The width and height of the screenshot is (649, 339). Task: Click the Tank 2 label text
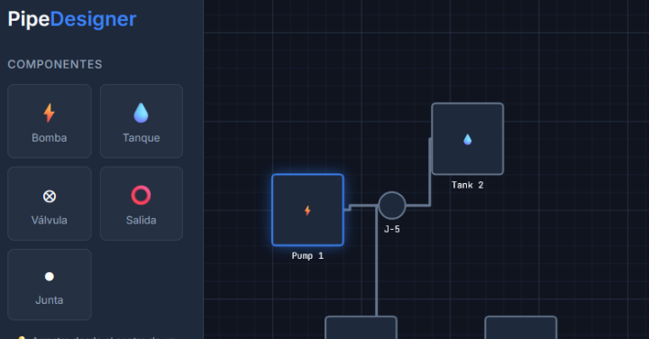(467, 185)
